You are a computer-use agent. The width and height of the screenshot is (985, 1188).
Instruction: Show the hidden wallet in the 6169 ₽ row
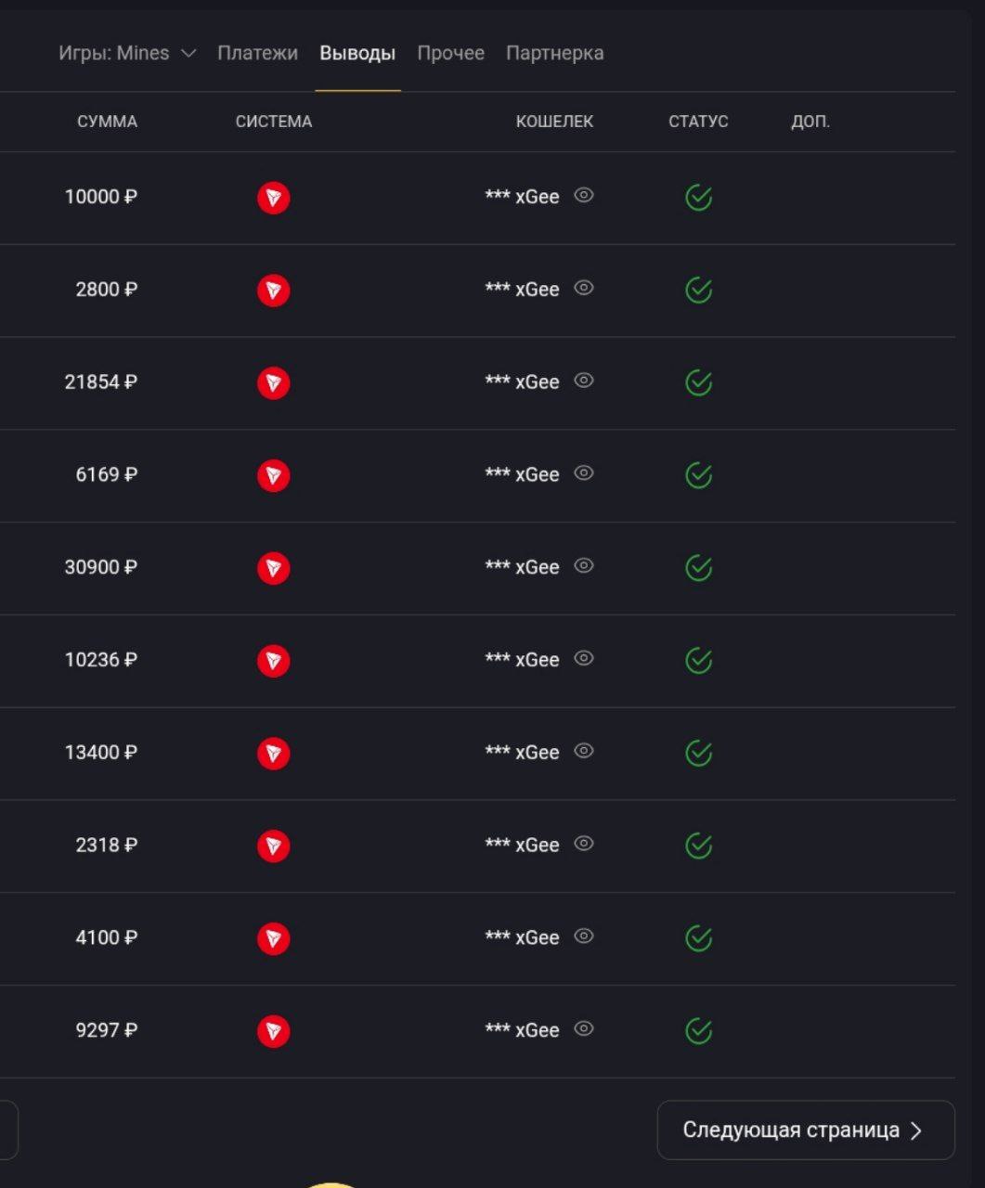pyautogui.click(x=583, y=473)
